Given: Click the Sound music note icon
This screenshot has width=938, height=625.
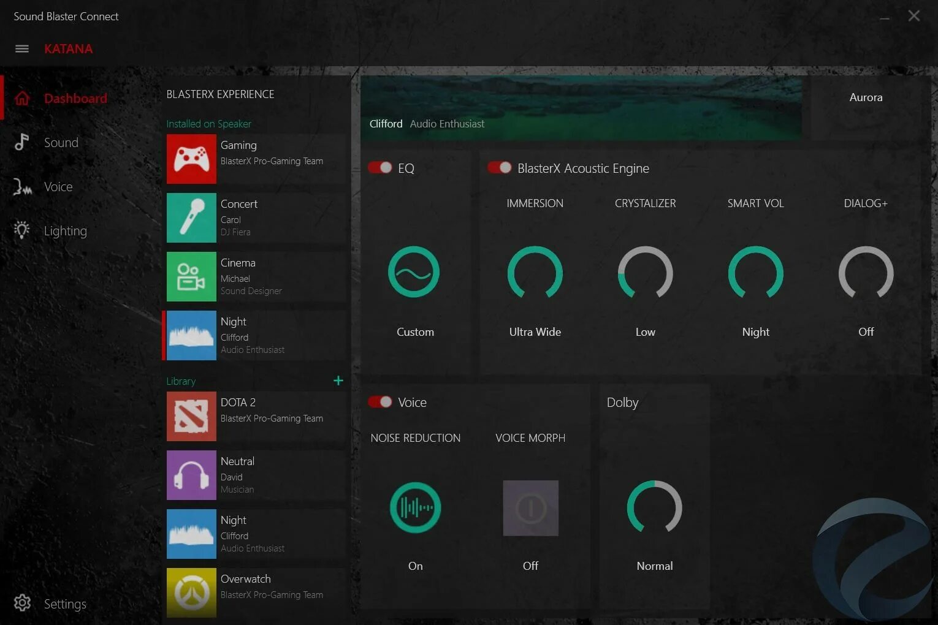Looking at the screenshot, I should [22, 142].
